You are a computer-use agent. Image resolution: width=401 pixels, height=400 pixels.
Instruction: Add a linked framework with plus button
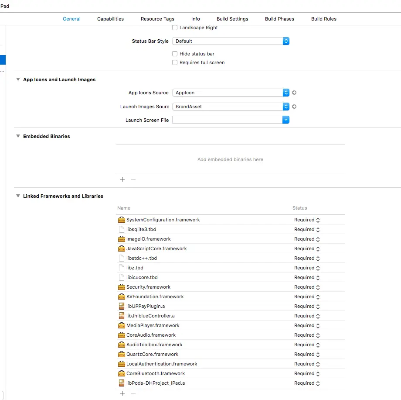[x=122, y=393]
